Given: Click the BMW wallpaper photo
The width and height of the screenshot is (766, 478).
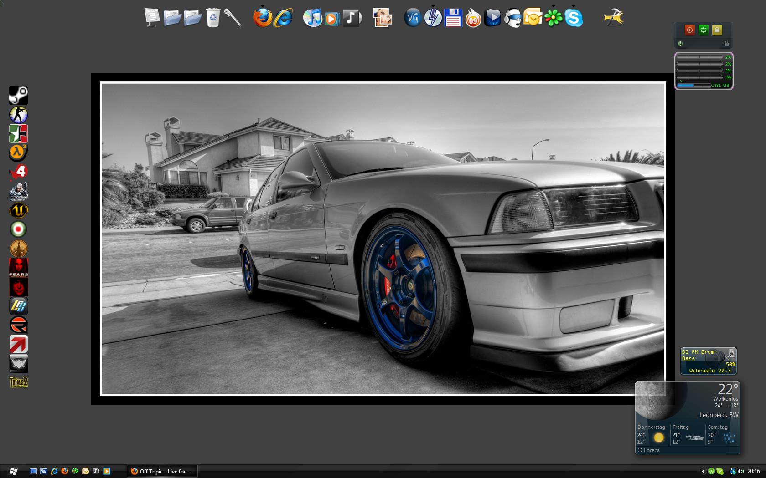Looking at the screenshot, I should click(383, 239).
